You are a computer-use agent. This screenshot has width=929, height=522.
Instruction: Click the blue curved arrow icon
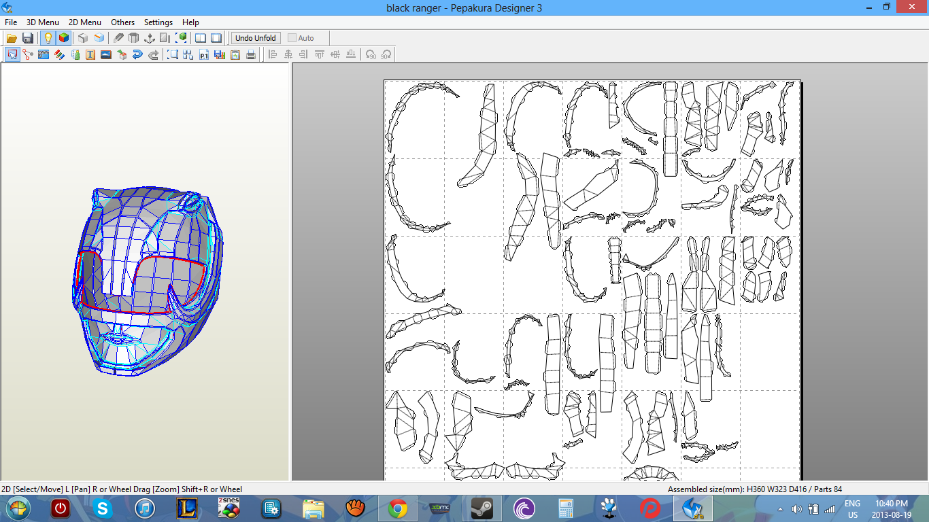(137, 54)
